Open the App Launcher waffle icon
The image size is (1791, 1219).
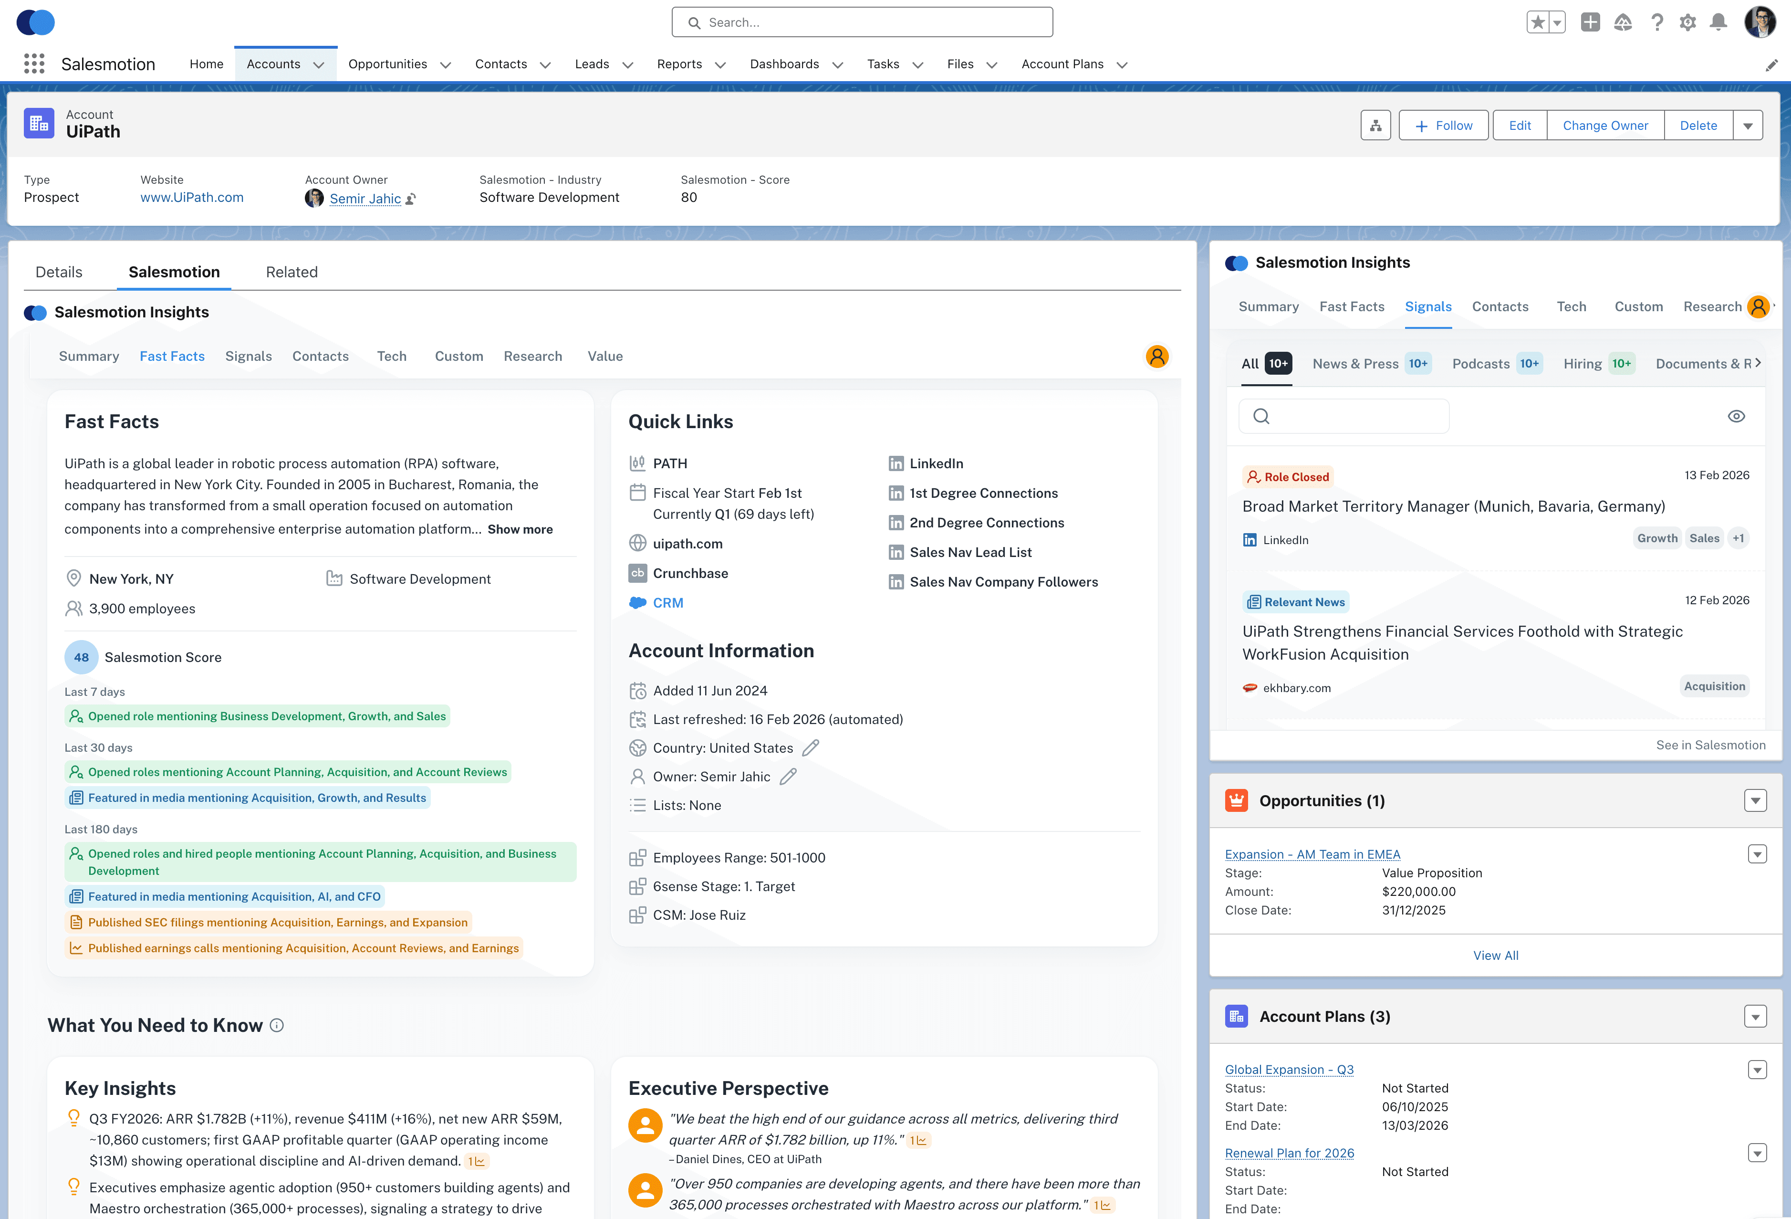tap(34, 63)
